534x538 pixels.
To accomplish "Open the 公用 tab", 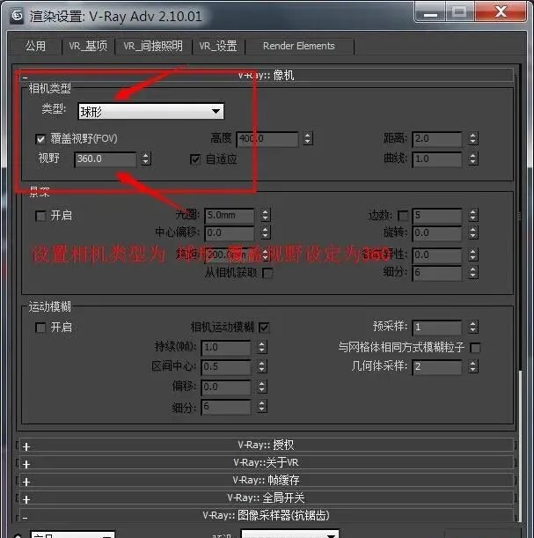I will pos(36,46).
